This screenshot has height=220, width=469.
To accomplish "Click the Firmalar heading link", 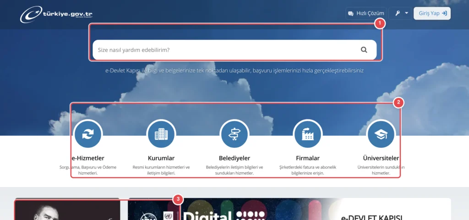I will (307, 158).
